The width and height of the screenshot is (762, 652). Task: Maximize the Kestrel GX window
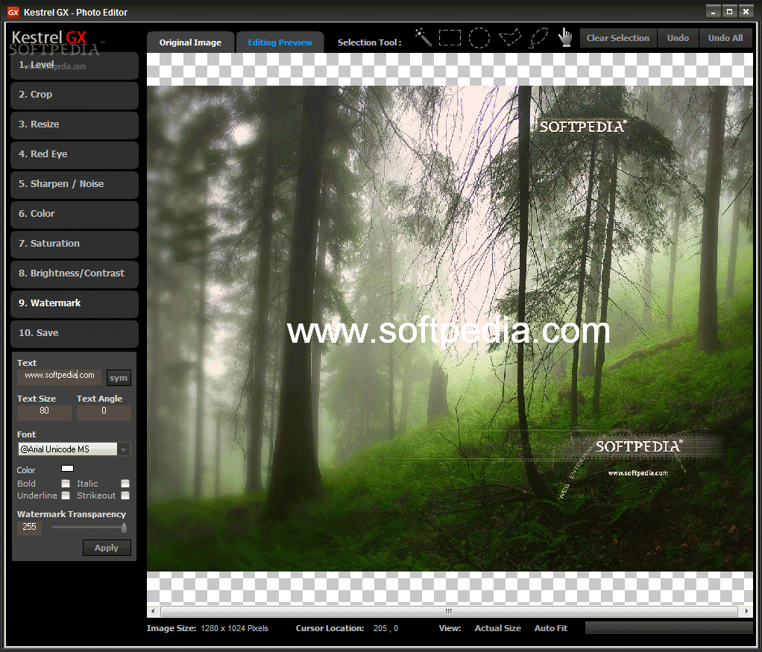click(x=729, y=12)
